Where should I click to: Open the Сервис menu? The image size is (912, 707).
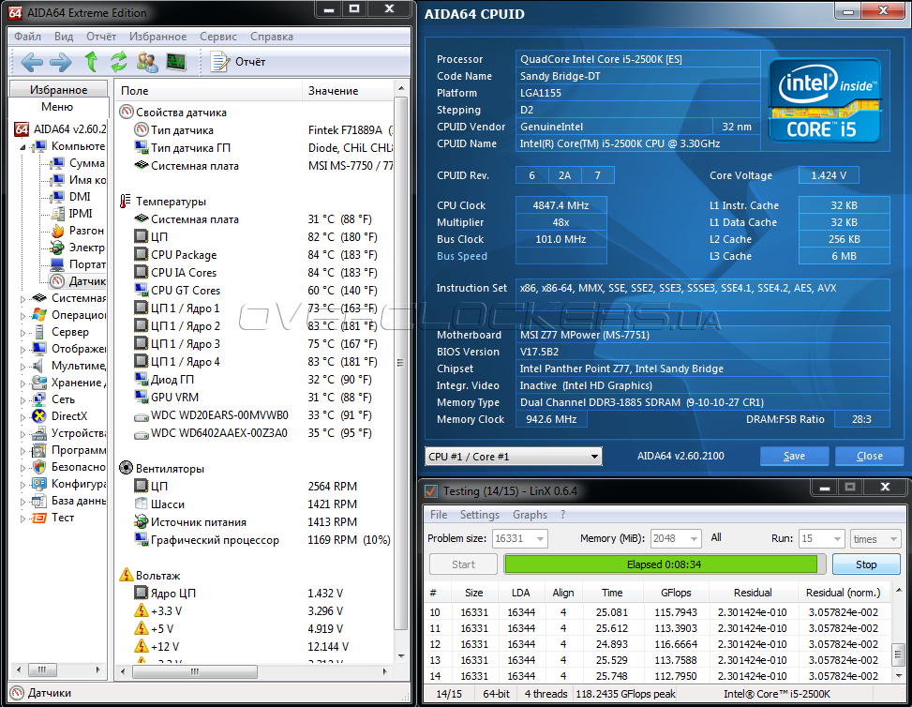(x=217, y=37)
